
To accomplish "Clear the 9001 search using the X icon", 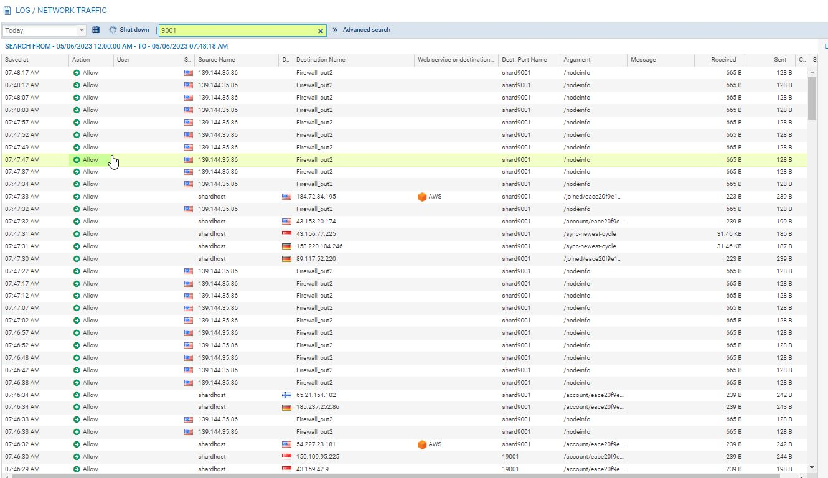I will pyautogui.click(x=320, y=30).
